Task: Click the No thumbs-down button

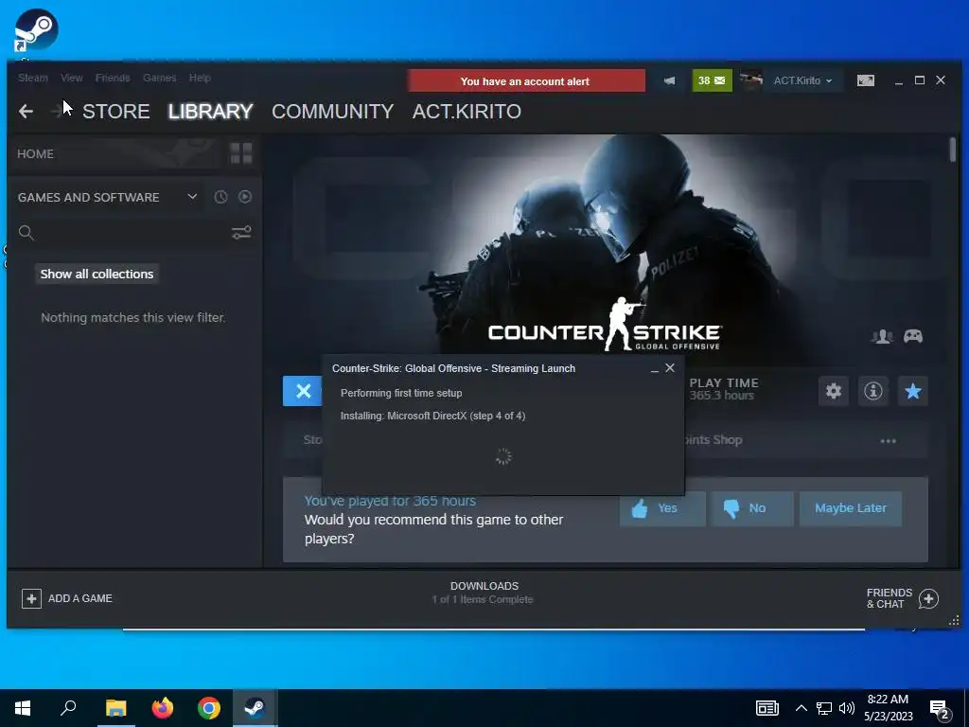Action: pos(751,508)
